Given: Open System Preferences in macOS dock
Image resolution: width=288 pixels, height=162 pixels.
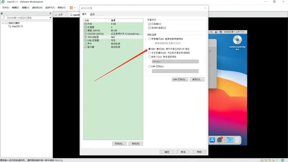Looking at the screenshot, I should [x=219, y=140].
